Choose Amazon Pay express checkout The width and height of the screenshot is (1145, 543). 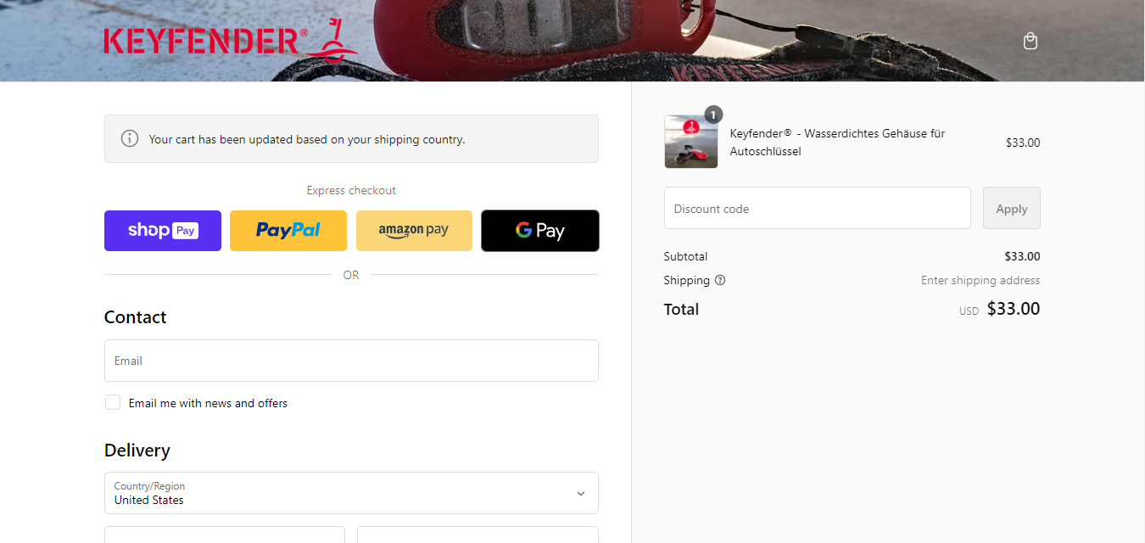[414, 231]
